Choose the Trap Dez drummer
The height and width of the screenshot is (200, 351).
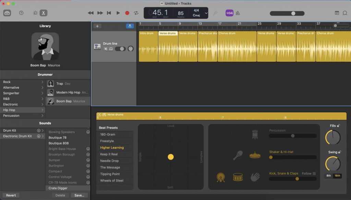pos(68,84)
